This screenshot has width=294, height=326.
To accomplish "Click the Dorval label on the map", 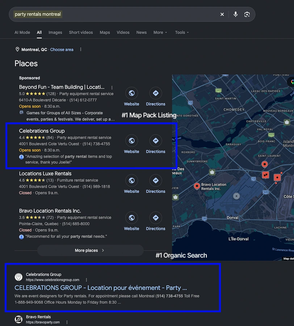I will 232,218.
